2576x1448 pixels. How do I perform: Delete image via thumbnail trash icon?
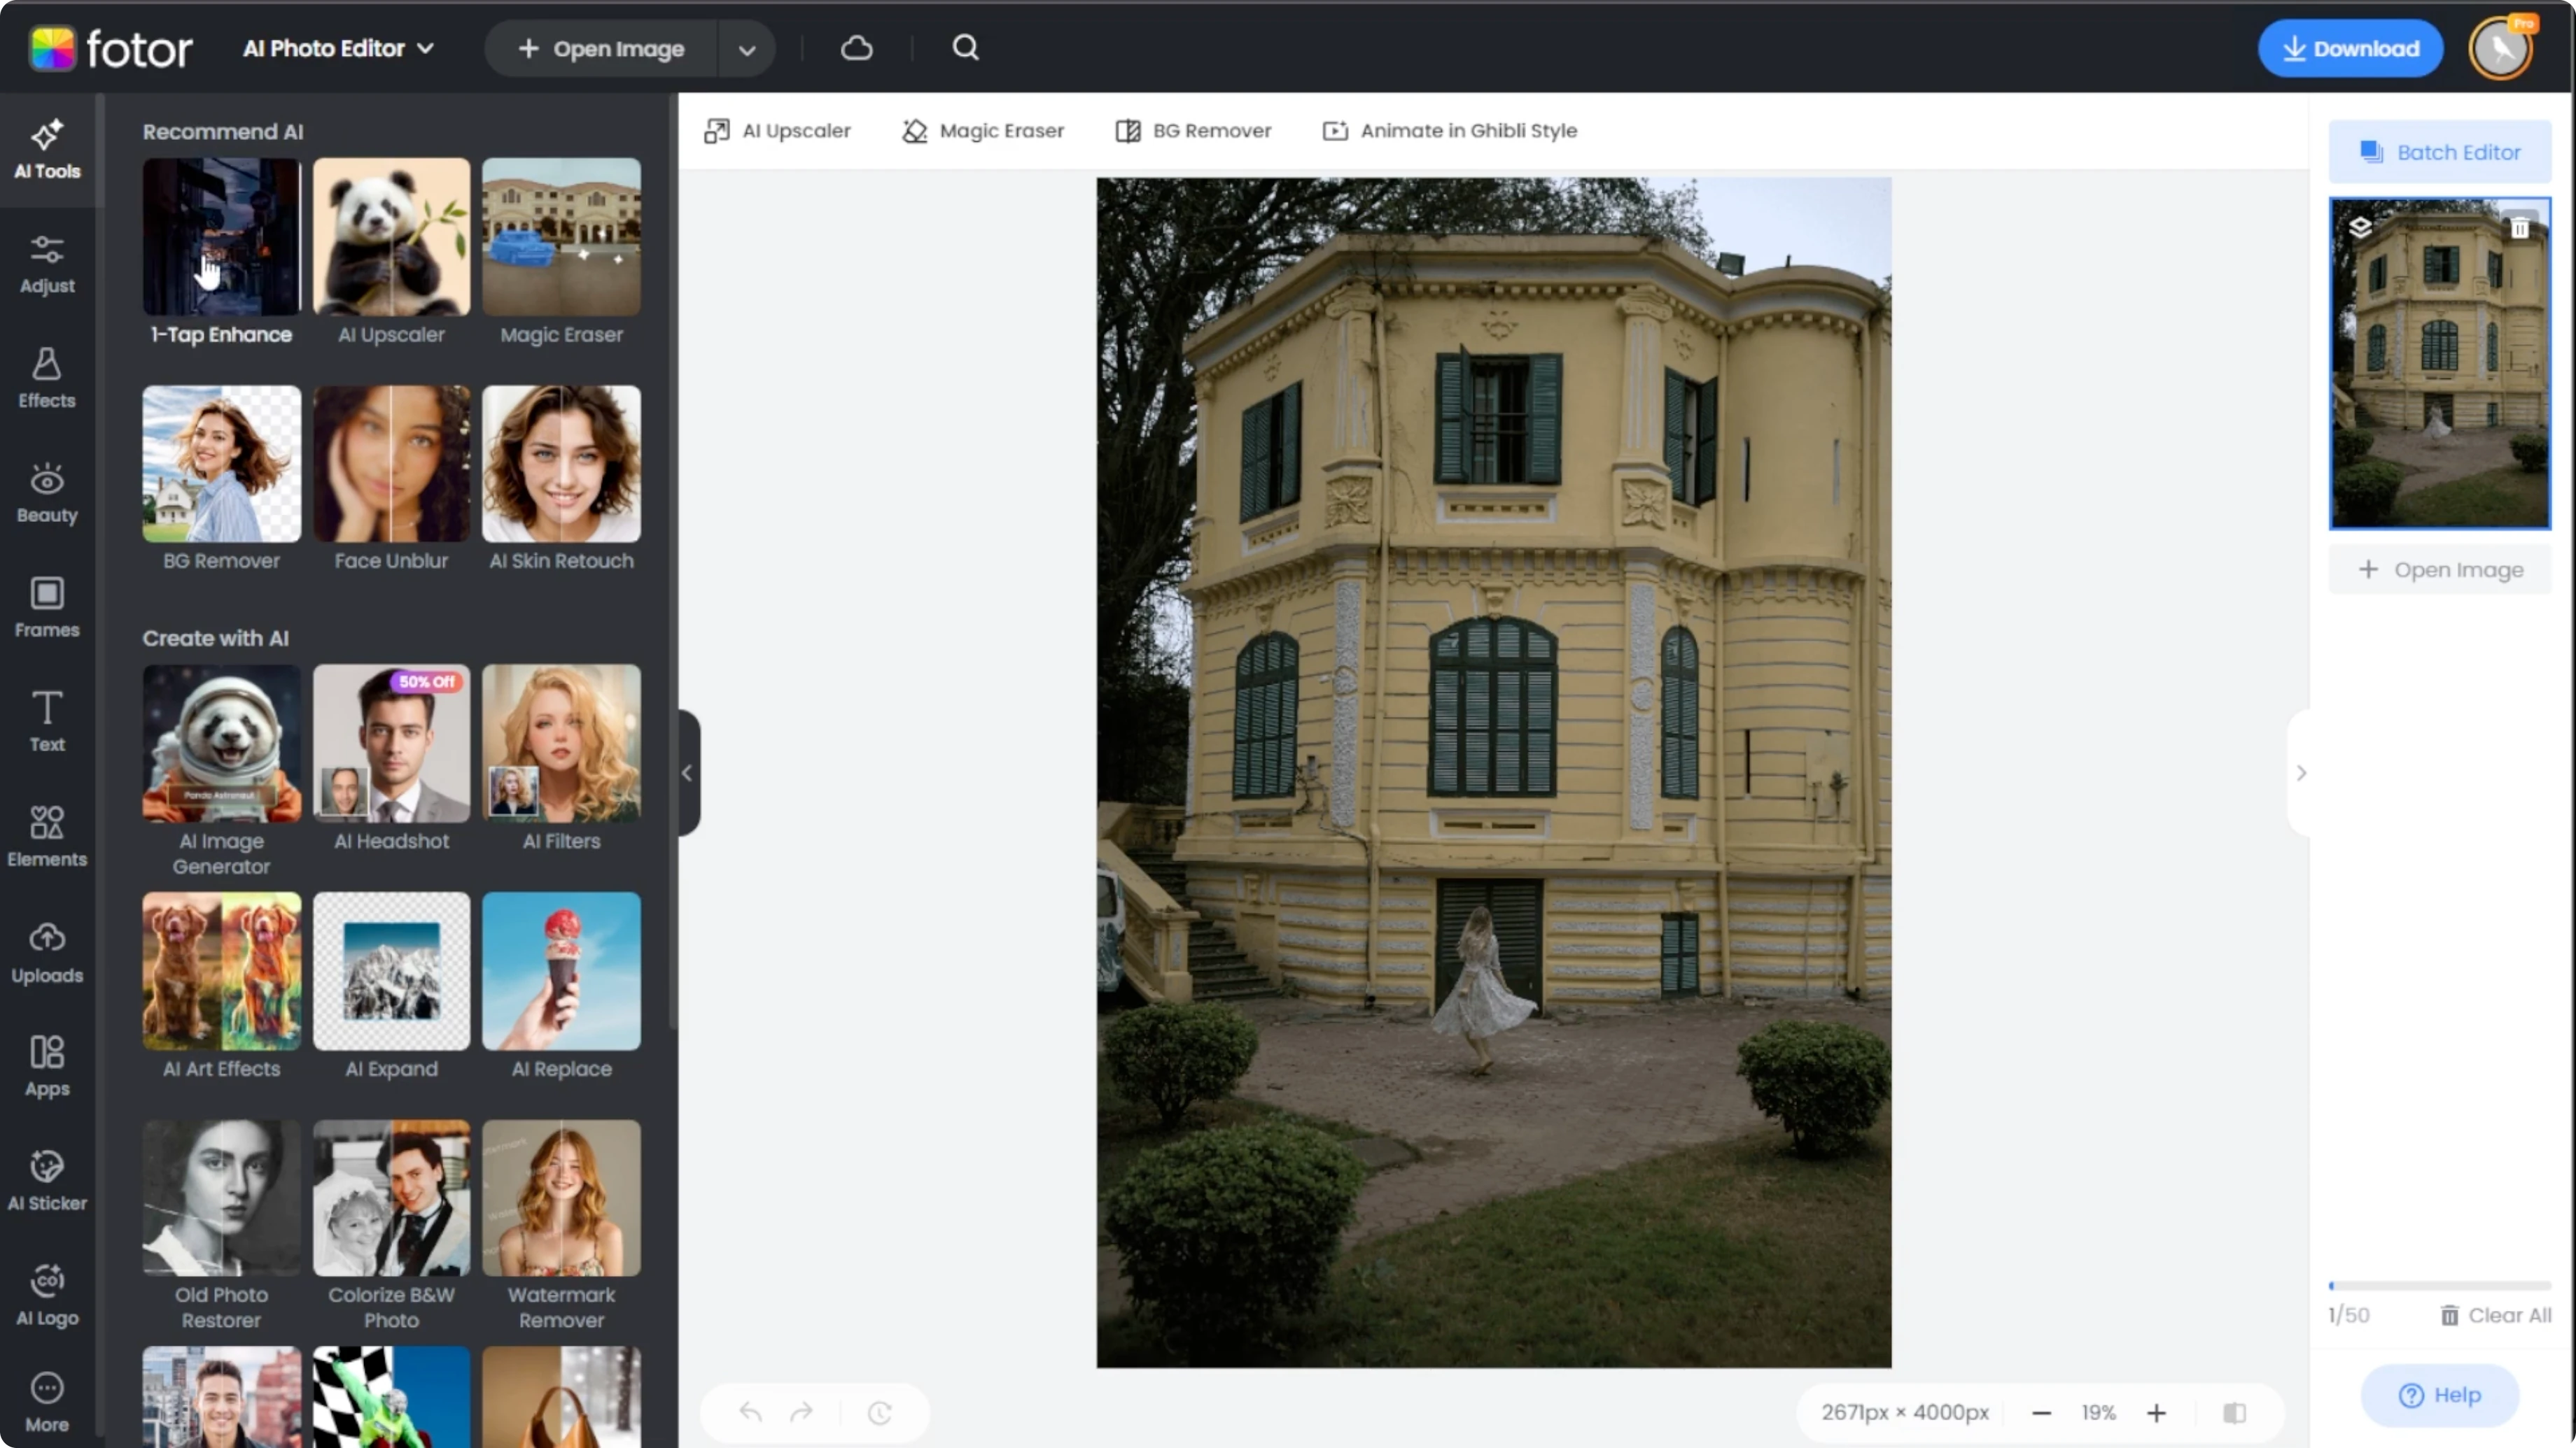[2520, 228]
